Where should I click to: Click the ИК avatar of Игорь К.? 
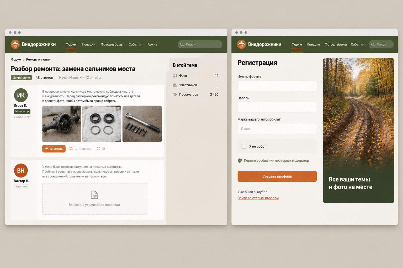coord(21,95)
